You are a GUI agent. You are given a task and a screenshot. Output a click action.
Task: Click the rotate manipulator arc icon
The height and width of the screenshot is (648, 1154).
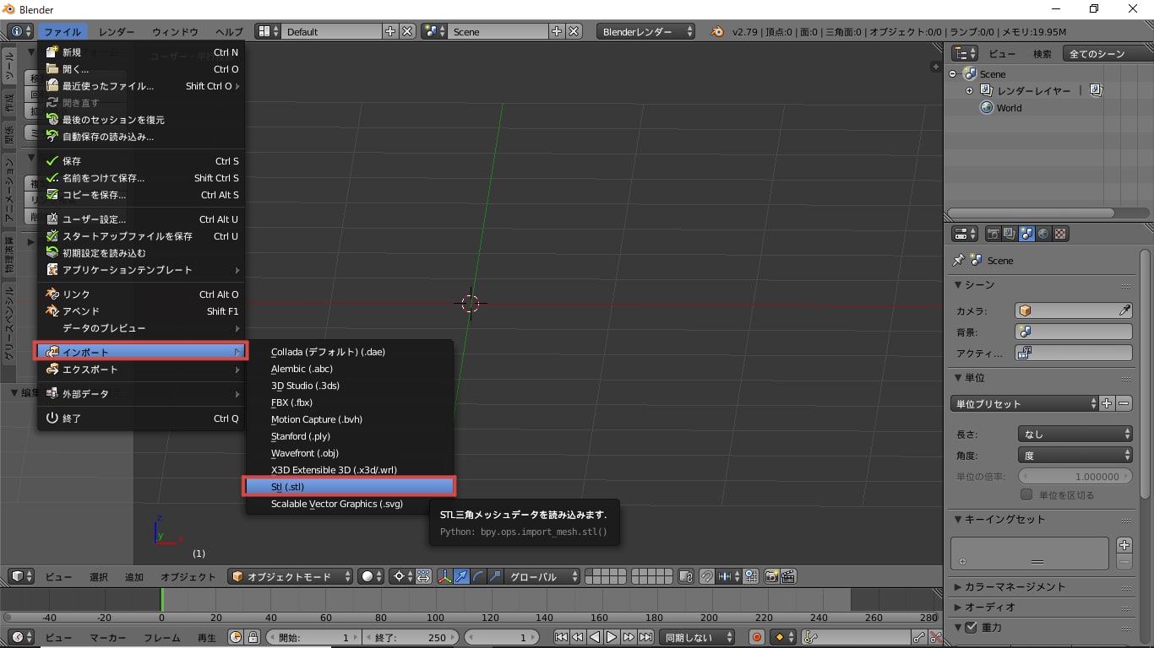pyautogui.click(x=479, y=576)
